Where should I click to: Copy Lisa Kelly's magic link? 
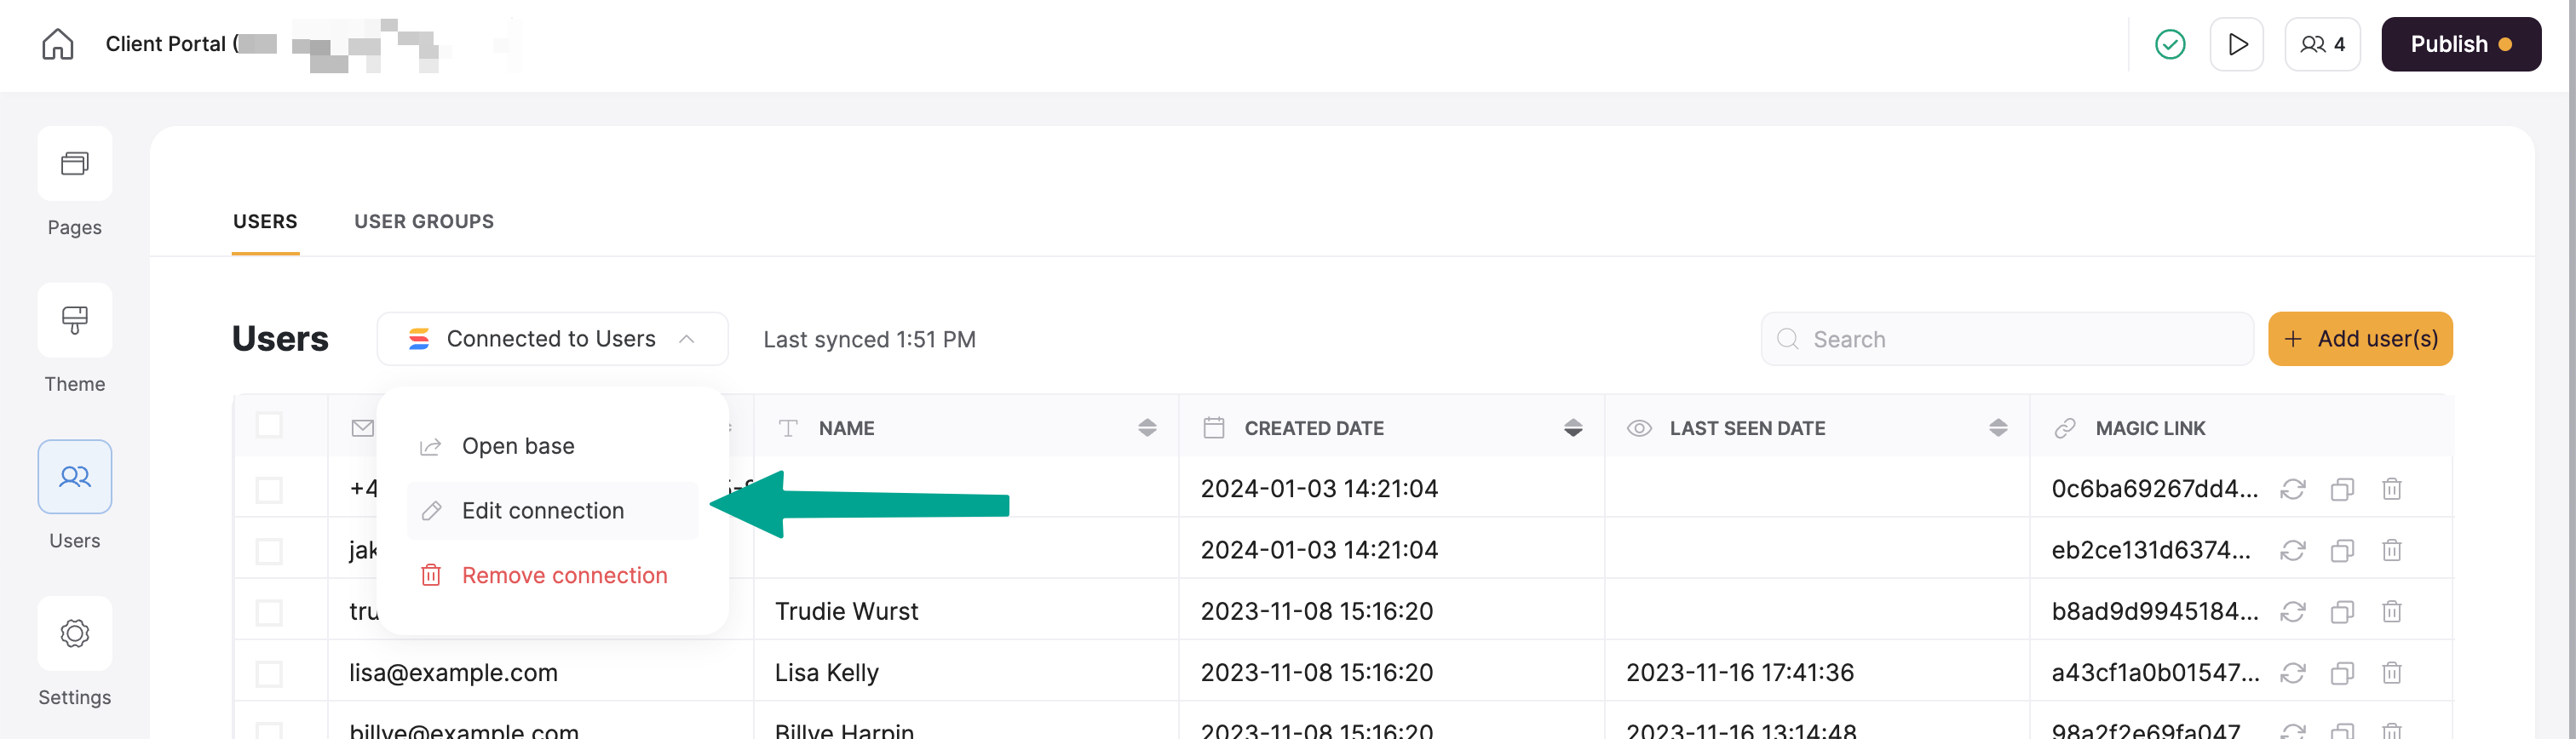(x=2342, y=673)
